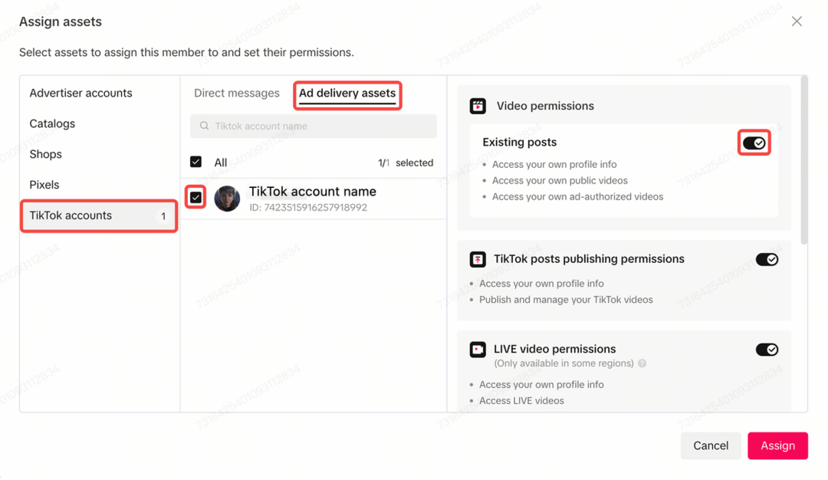The height and width of the screenshot is (480, 828).
Task: Turn off TikTok posts publishing permissions
Action: [767, 259]
